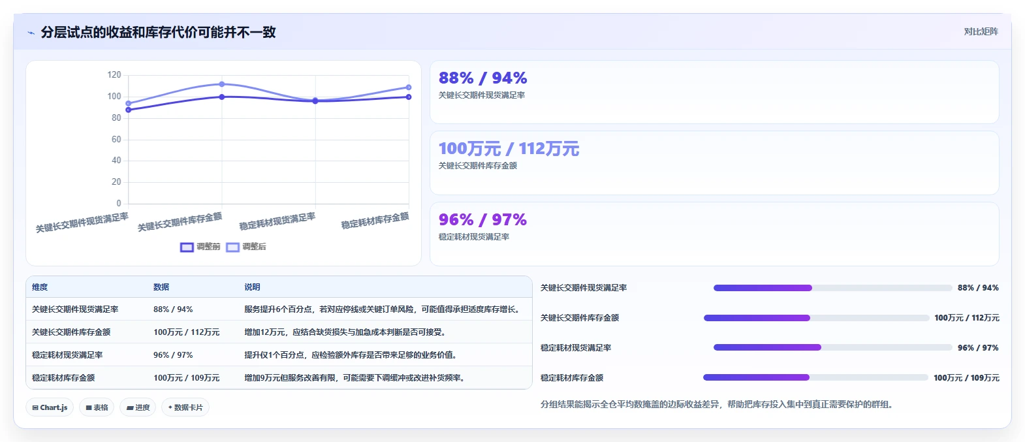Select the Chart.js tag chip
This screenshot has height=442, width=1025.
(50, 407)
